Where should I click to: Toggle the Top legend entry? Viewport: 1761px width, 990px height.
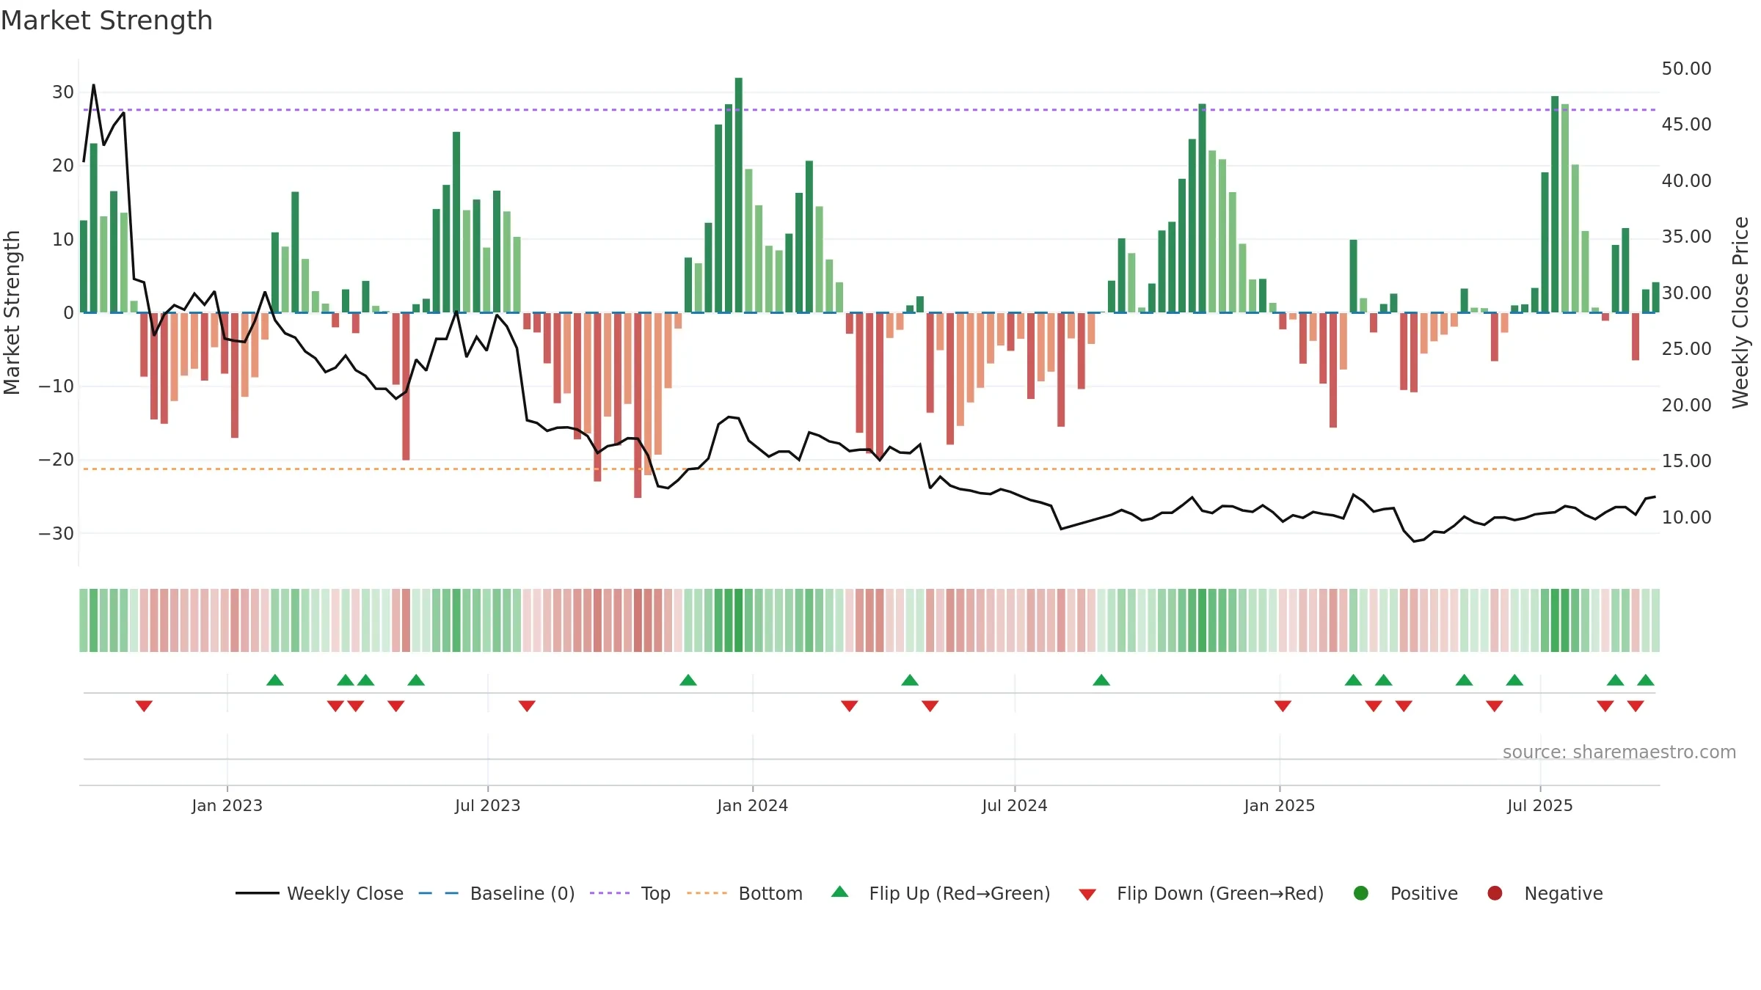click(630, 893)
